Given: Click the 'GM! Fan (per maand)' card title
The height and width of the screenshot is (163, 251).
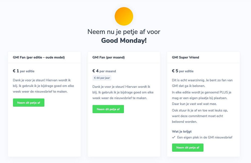Looking at the screenshot, I should tap(108, 57).
